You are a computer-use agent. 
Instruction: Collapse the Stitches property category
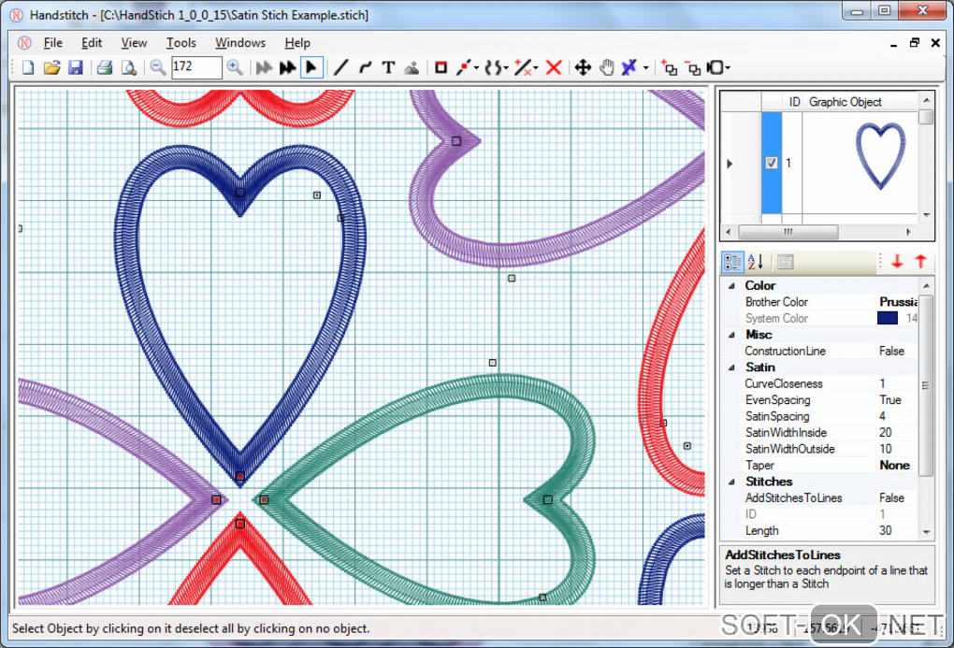731,482
